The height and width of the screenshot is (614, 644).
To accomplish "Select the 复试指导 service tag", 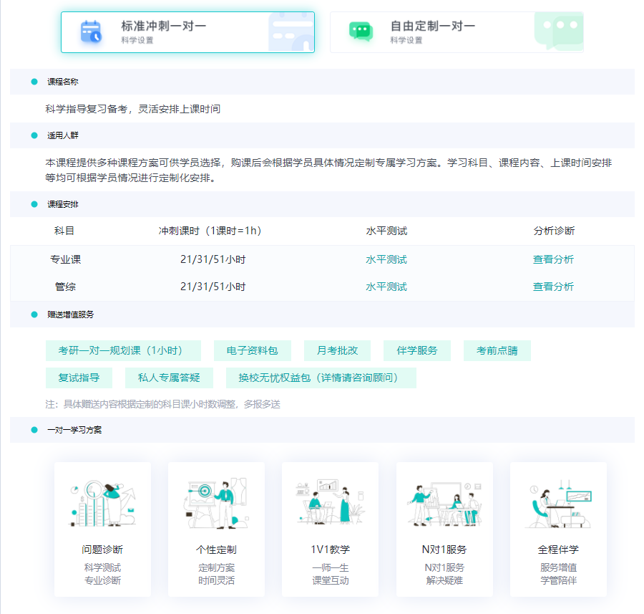I will [79, 377].
